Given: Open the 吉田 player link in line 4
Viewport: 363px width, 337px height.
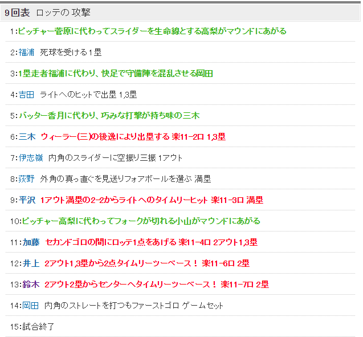Looking at the screenshot, I should tap(26, 95).
